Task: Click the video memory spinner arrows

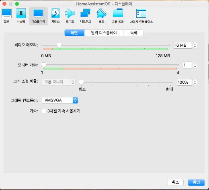Action: pyautogui.click(x=195, y=45)
